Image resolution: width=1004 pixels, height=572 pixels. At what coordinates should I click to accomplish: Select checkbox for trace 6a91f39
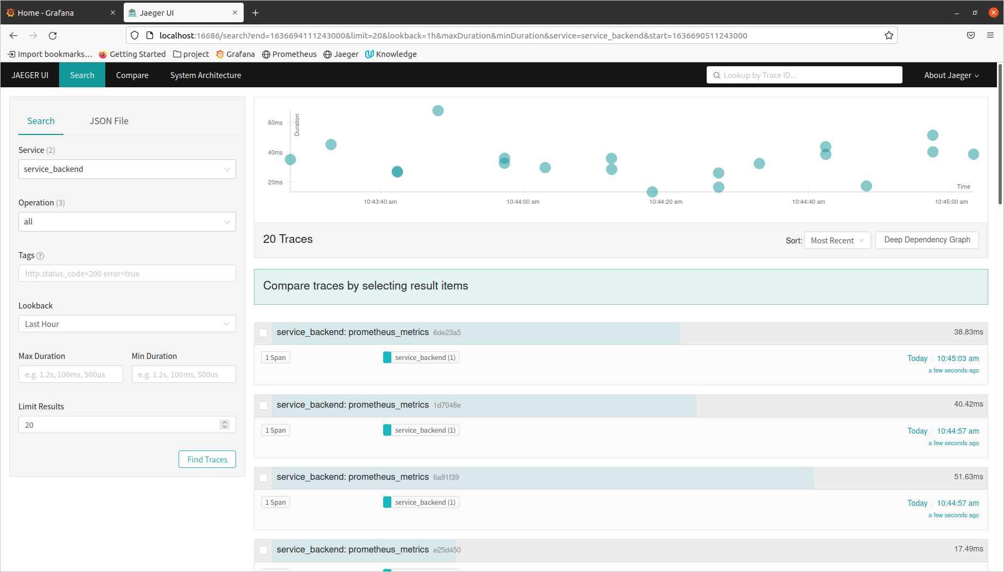(263, 478)
